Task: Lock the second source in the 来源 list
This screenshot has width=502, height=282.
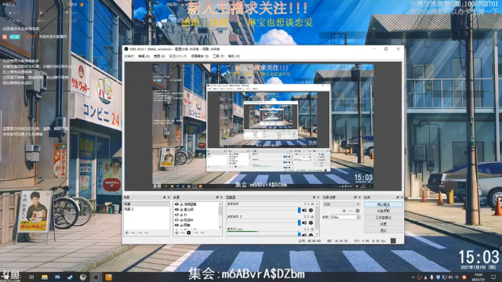Action: click(x=181, y=209)
